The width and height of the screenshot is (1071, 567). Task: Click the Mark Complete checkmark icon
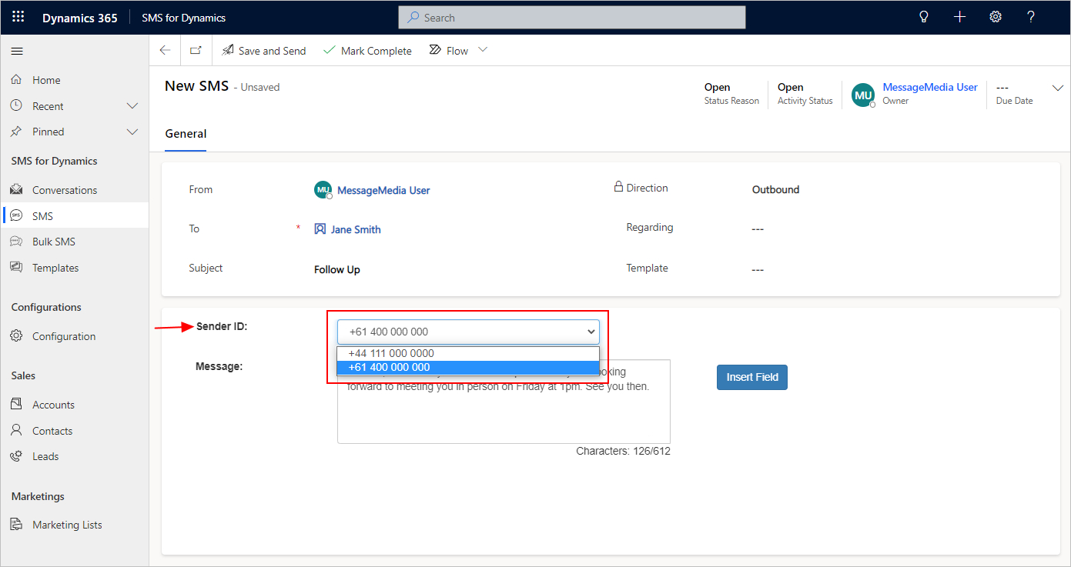pyautogui.click(x=330, y=50)
